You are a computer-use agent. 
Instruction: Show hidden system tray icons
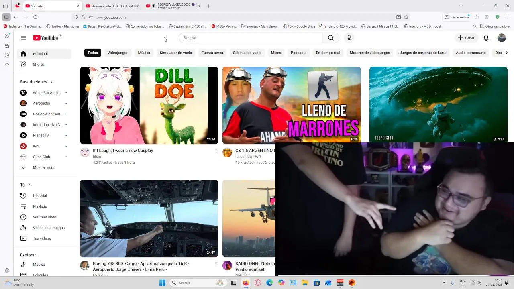click(x=444, y=283)
